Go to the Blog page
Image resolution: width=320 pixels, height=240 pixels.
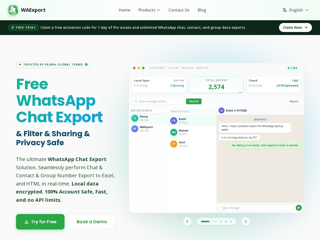pos(202,10)
